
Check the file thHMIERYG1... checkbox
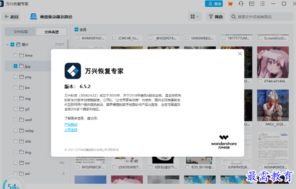pos(77,38)
